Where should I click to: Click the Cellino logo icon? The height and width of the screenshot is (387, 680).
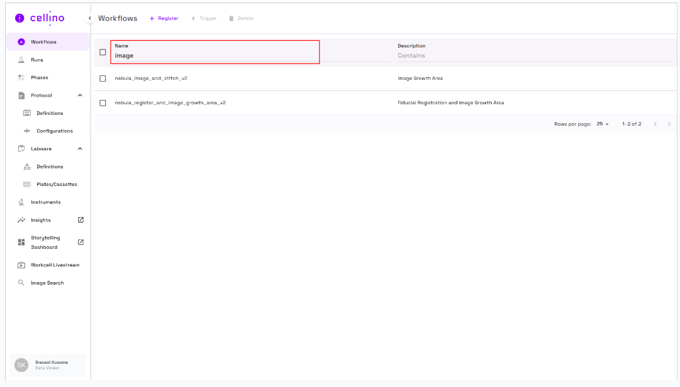coord(20,18)
